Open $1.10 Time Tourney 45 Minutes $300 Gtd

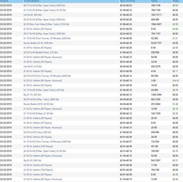[47, 142]
